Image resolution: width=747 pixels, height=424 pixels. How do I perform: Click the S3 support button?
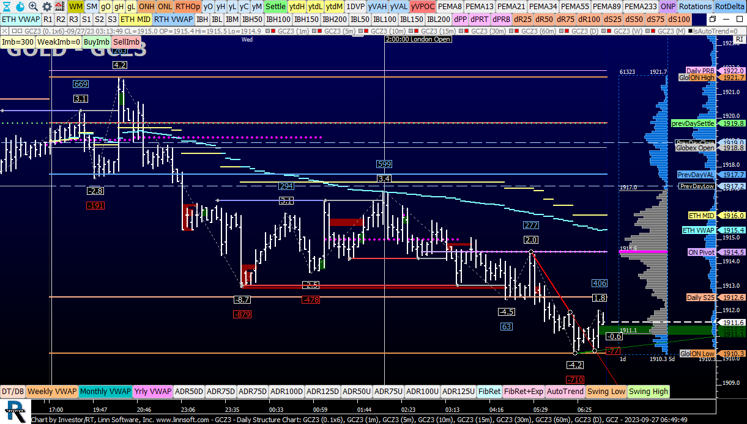click(x=112, y=19)
